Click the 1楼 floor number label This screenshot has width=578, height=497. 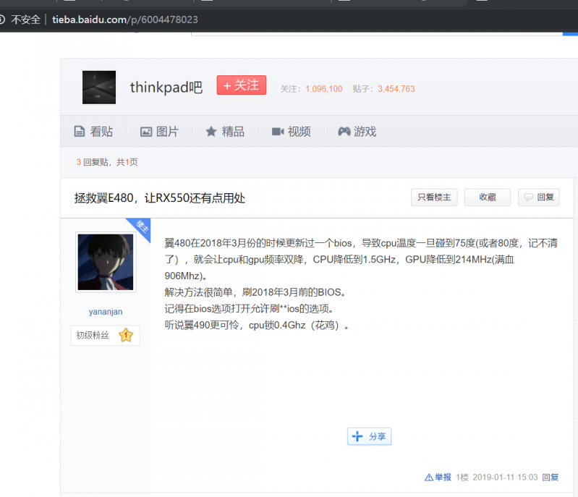(x=462, y=477)
